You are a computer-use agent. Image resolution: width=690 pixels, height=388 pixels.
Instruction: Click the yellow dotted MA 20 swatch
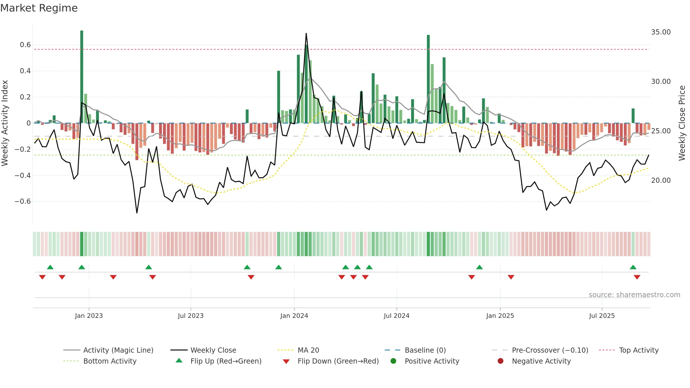[x=285, y=350]
